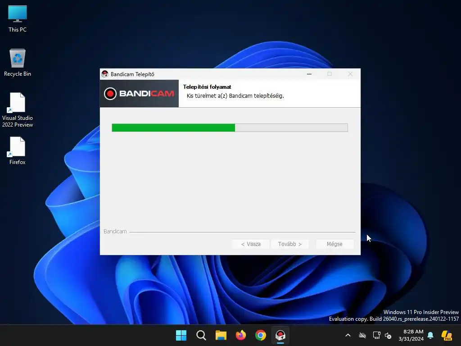461x346 pixels.
Task: Open taskbar Search
Action: (201, 335)
